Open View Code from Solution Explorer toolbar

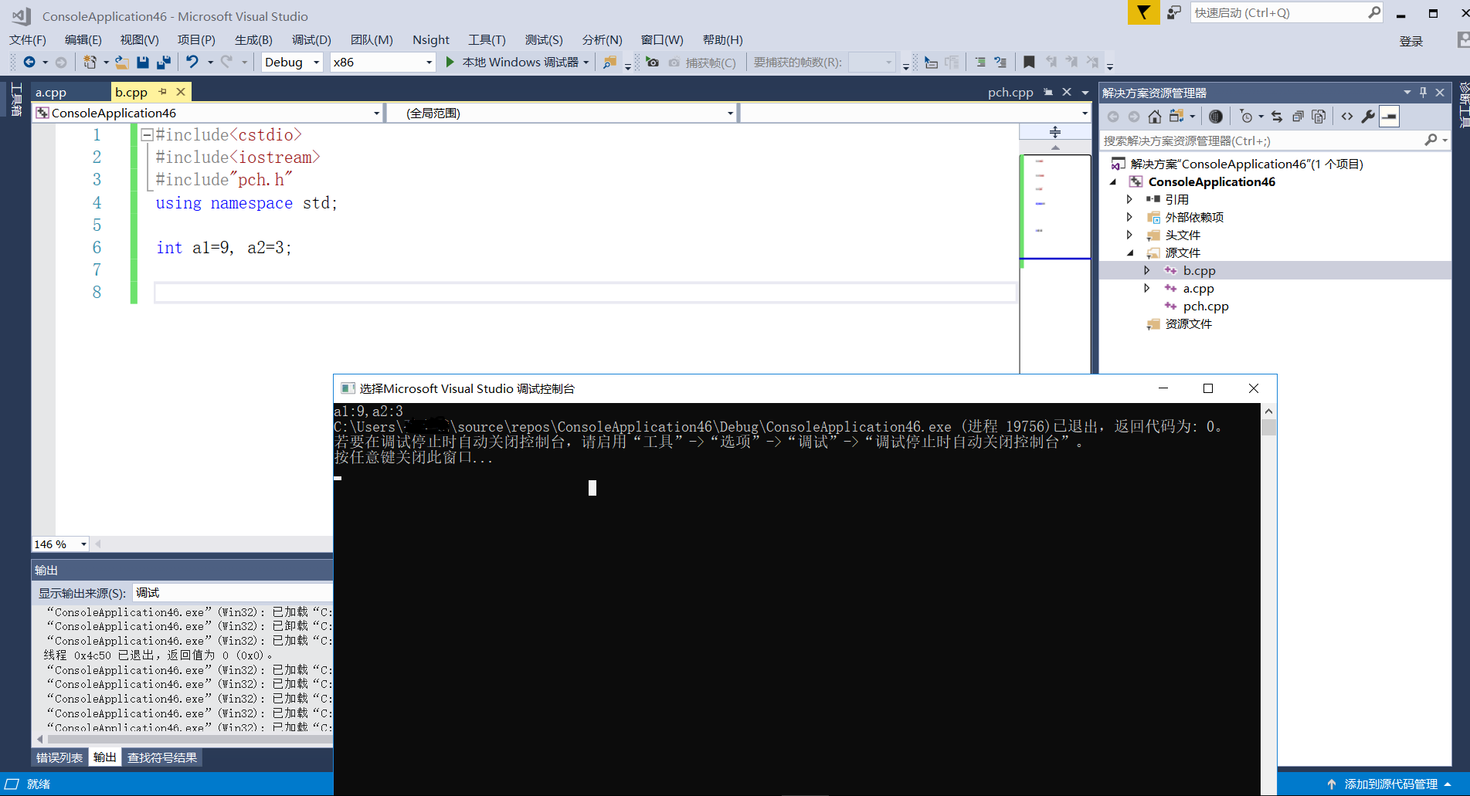1347,116
